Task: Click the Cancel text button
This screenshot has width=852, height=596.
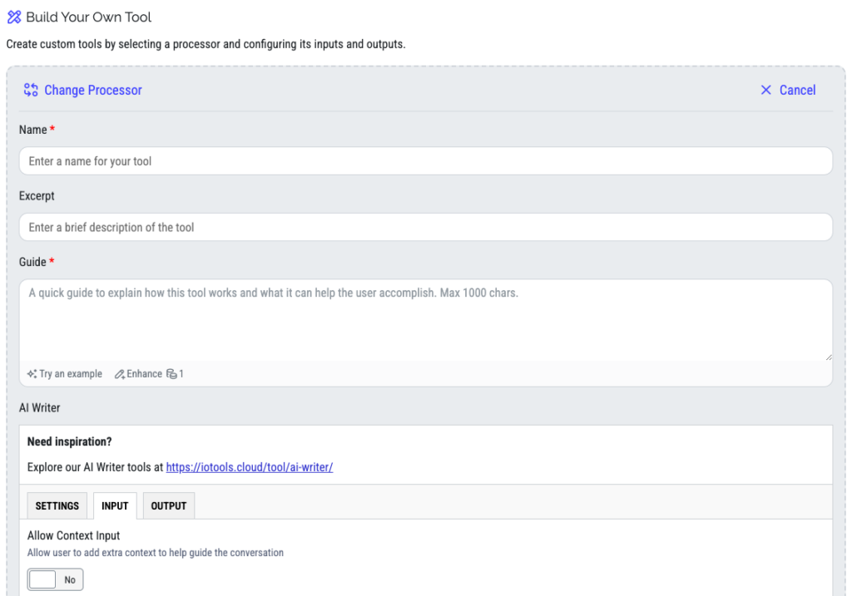Action: 797,90
